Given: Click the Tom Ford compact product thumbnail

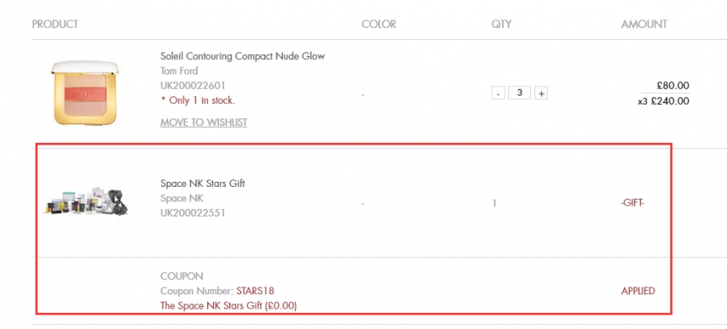Looking at the screenshot, I should pos(85,93).
